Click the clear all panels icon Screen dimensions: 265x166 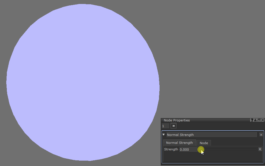pyautogui.click(x=174, y=126)
